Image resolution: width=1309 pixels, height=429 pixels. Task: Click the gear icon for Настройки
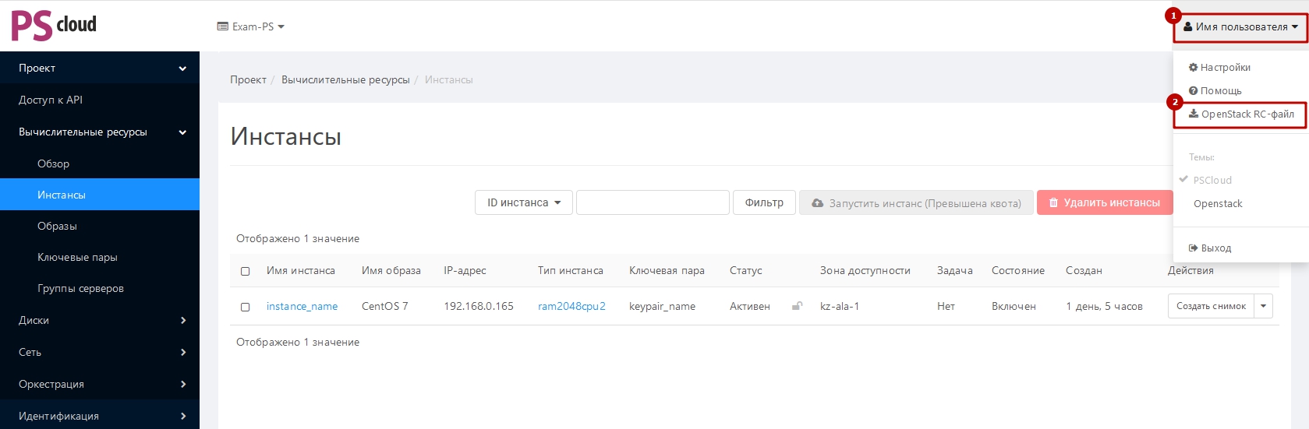coord(1193,68)
